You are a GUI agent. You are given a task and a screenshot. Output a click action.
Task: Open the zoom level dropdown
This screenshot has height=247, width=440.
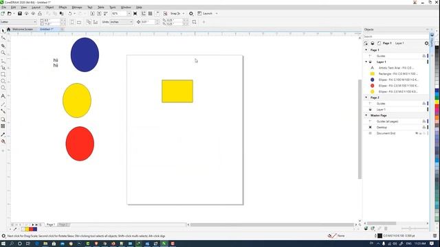click(x=129, y=14)
